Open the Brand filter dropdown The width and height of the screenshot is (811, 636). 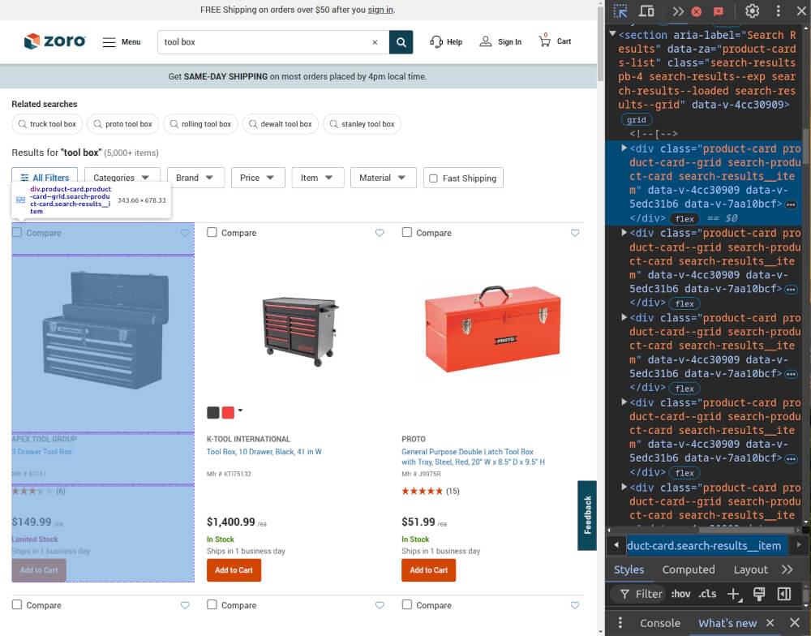(x=195, y=178)
